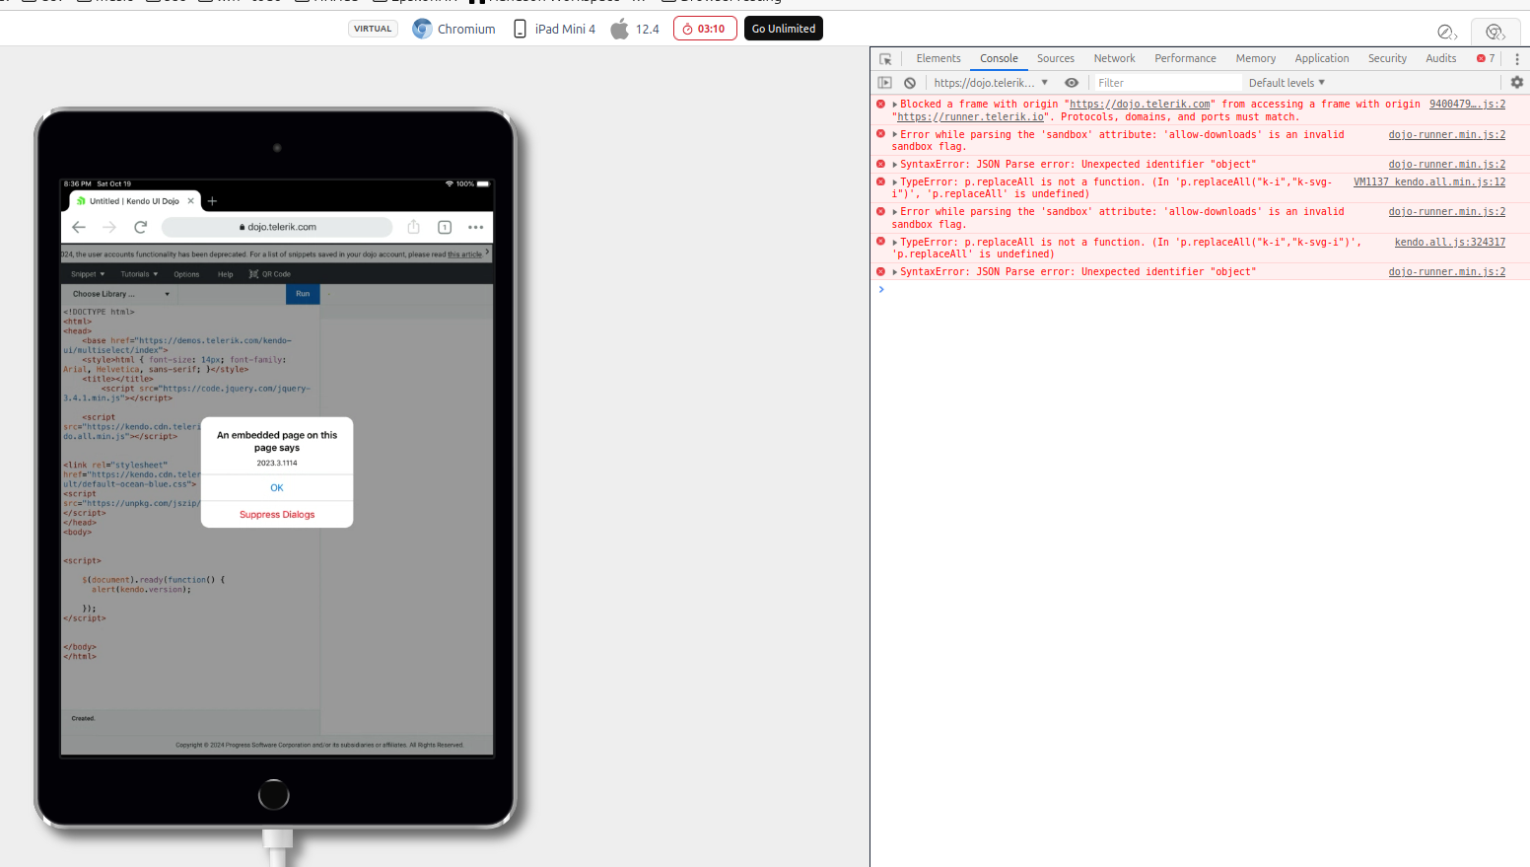Switch to the Audits tab
The image size is (1530, 867).
[1440, 58]
